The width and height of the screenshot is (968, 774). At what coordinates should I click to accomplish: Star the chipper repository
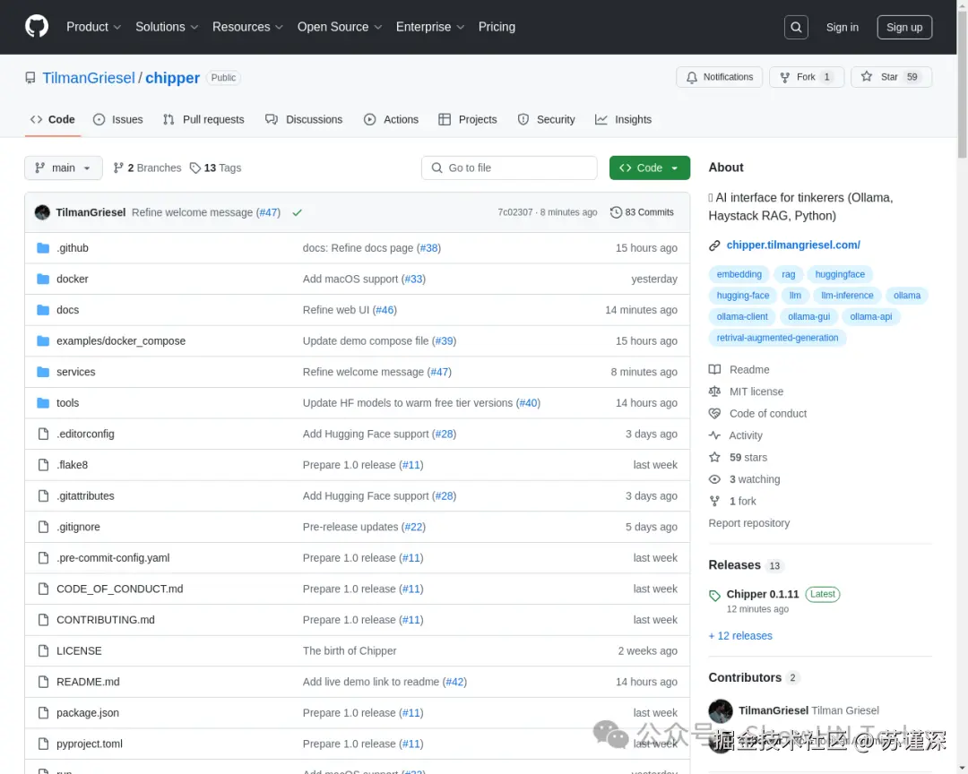tap(891, 77)
